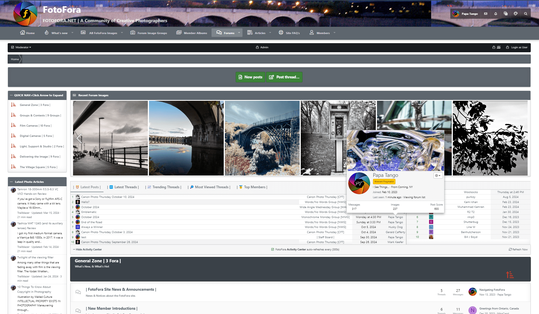Open Member Albums nav item
Viewport: 539px width, 314px height.
click(192, 33)
